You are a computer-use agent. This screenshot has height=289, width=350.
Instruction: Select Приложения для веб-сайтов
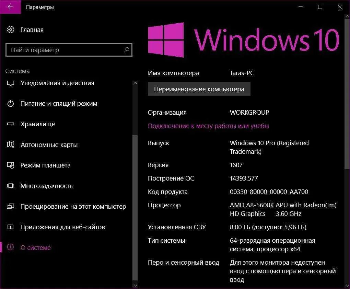[x=63, y=227]
